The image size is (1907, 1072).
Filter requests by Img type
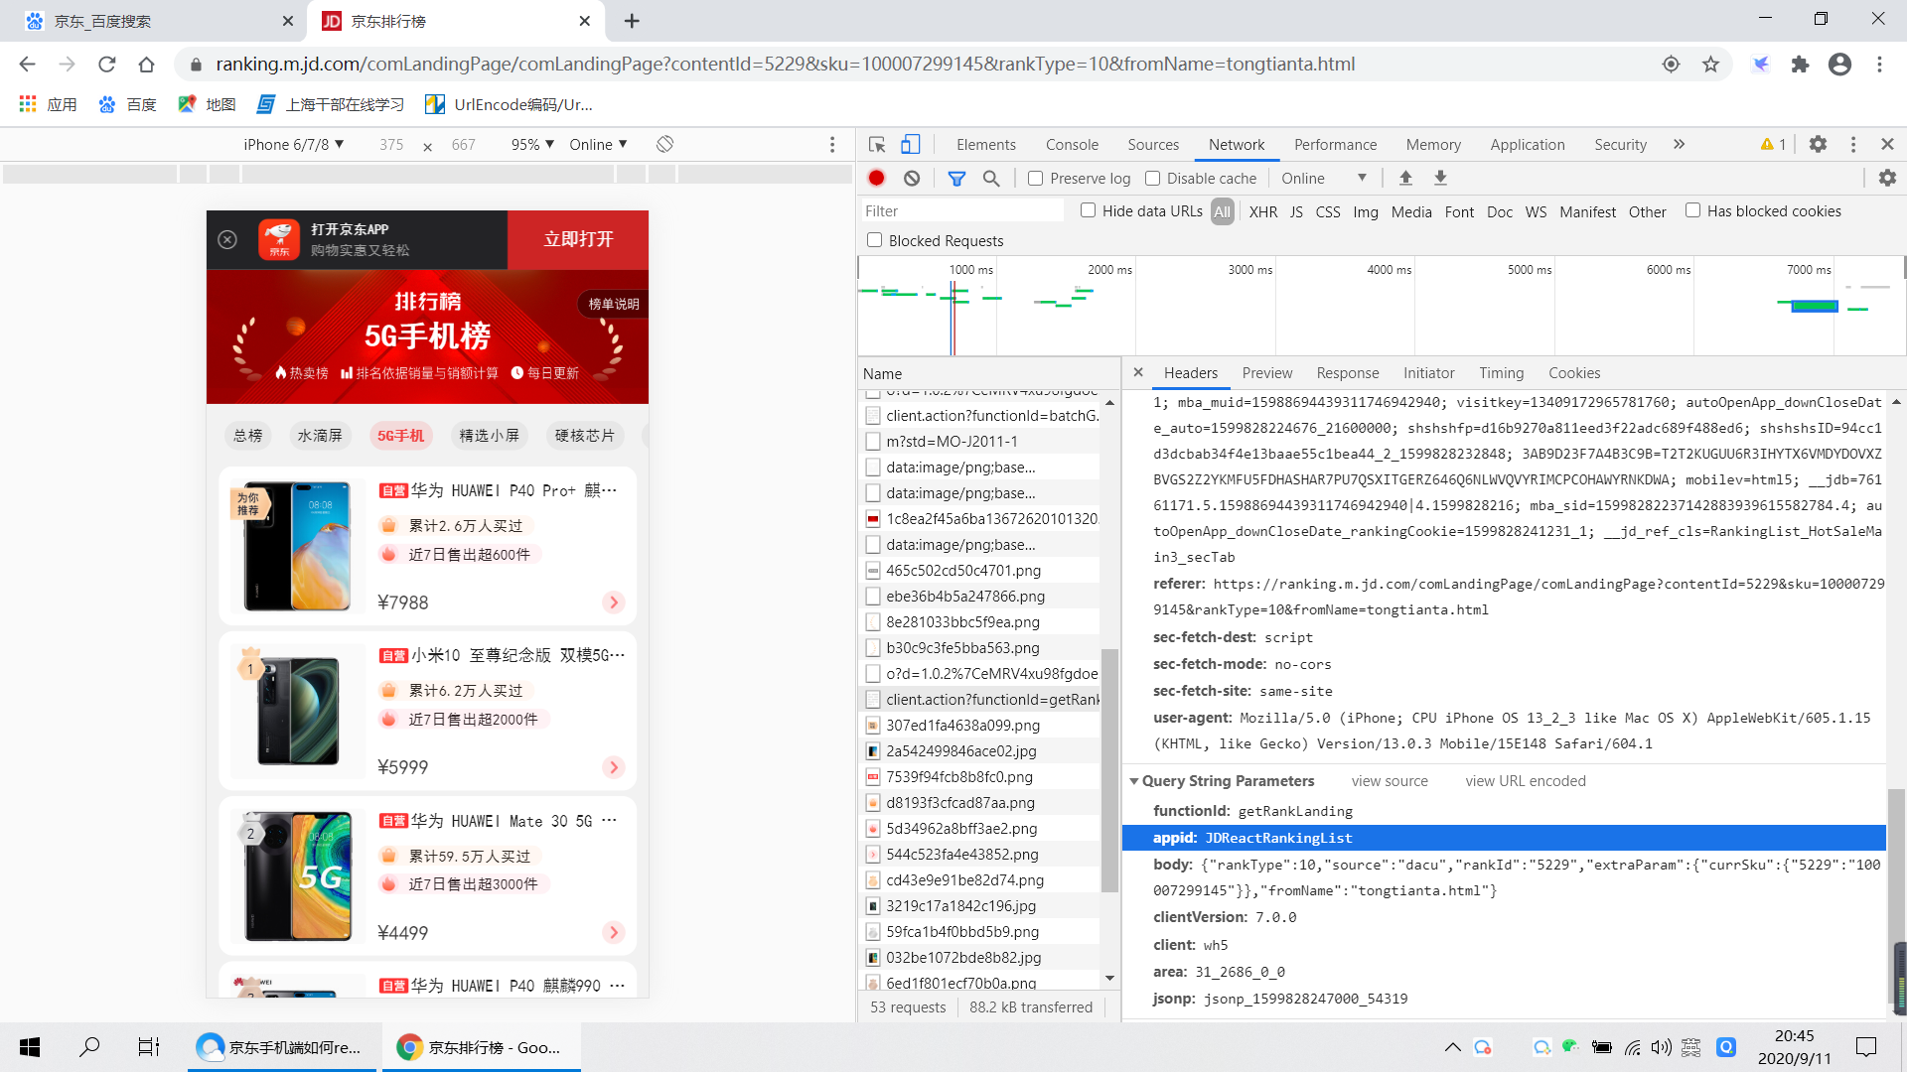[1366, 211]
